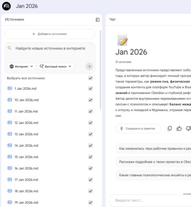Click the Источники panel header
The height and width of the screenshot is (207, 191).
tap(14, 20)
